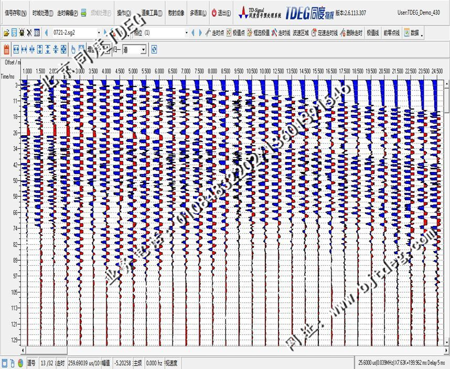This screenshot has height=369, width=450.
Task: Click horizontal scrollbar right arrow
Action: point(446,350)
